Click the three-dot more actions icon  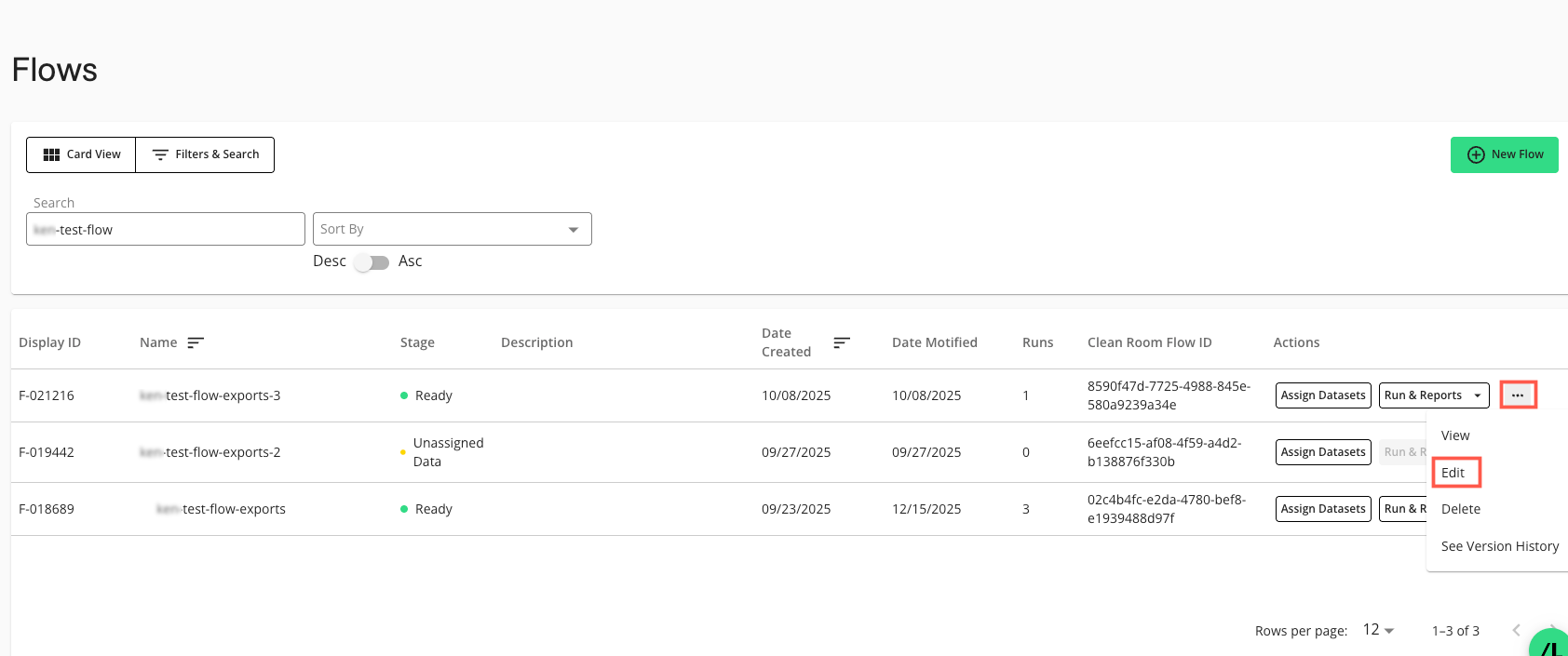(1518, 395)
